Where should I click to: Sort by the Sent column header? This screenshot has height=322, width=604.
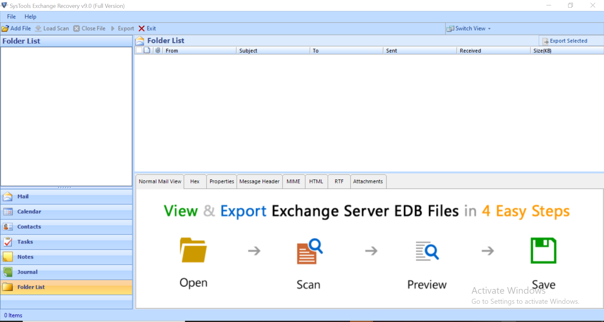point(420,51)
